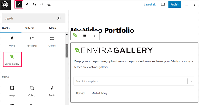Click the magnifier search icon
The height and width of the screenshot is (105, 199).
(x=59, y=18)
